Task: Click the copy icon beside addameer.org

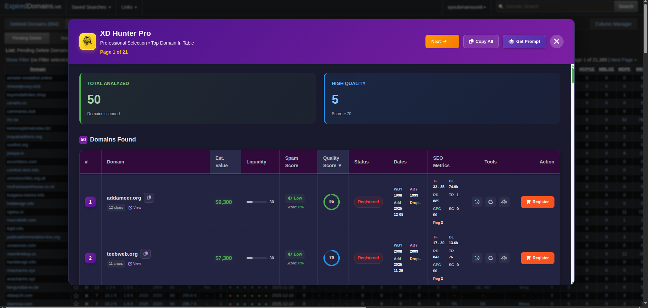Action: click(x=149, y=198)
